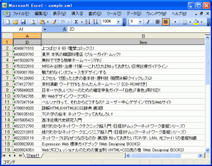This screenshot has width=212, height=166.
Task: Click the vertical scrollbar thumb
Action: [x=207, y=62]
